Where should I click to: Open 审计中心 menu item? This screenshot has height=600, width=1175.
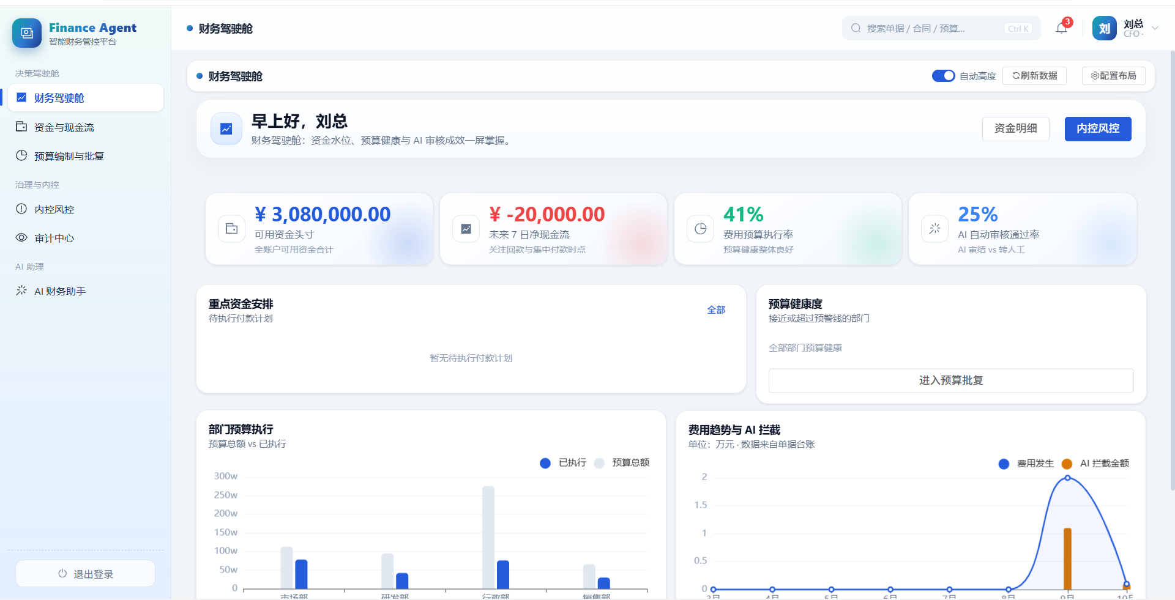pos(86,238)
